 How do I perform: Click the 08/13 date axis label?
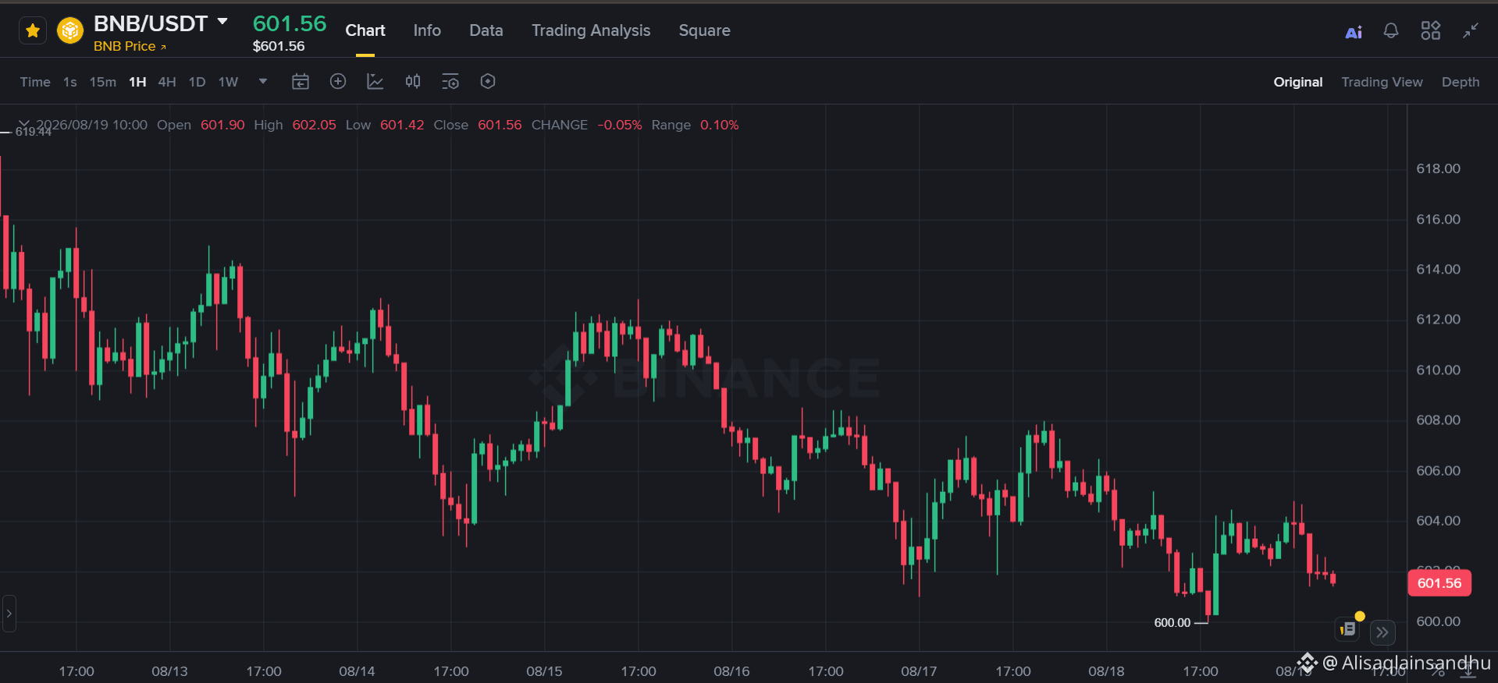pos(169,671)
